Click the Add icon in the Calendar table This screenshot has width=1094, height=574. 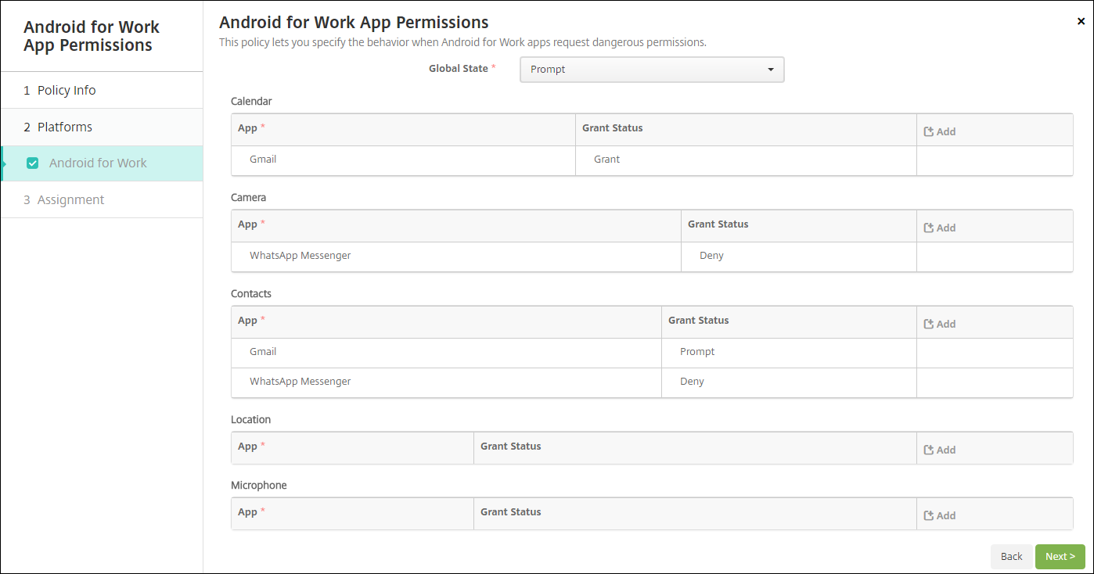tap(930, 131)
